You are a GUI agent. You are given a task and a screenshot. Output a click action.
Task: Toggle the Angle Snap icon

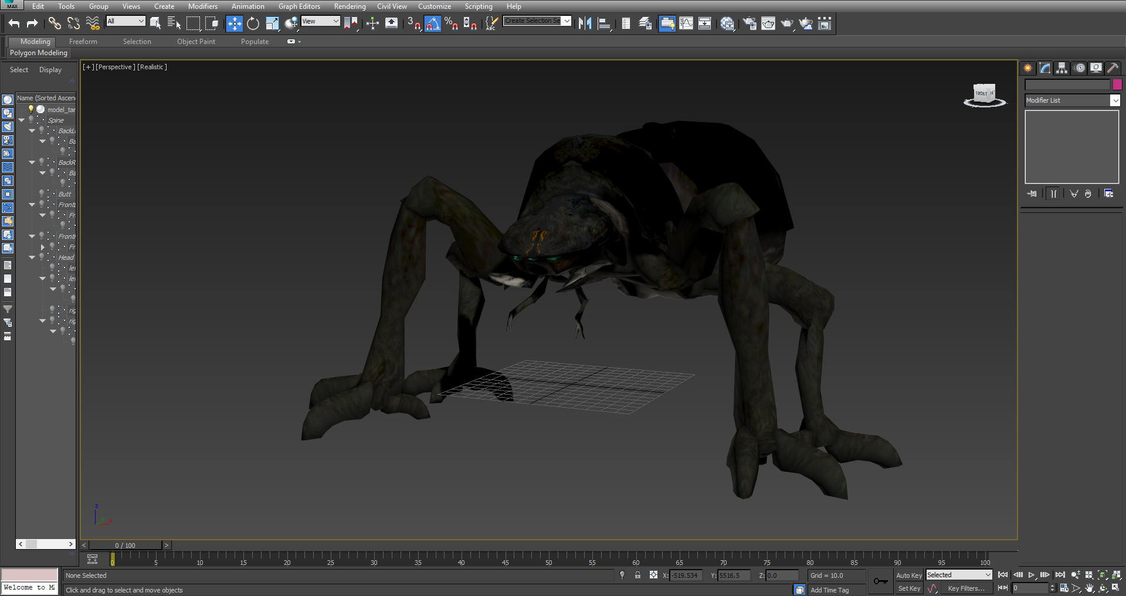[x=433, y=23]
